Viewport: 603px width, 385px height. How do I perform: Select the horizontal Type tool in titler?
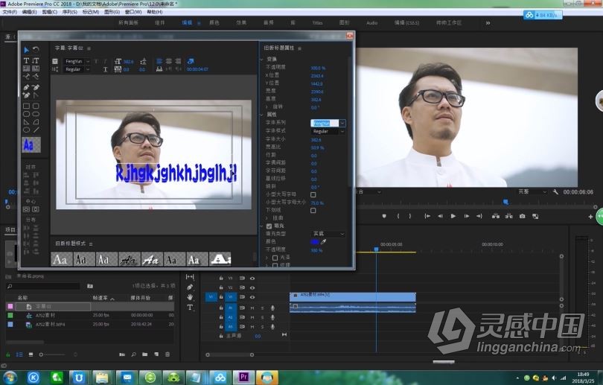pyautogui.click(x=26, y=60)
